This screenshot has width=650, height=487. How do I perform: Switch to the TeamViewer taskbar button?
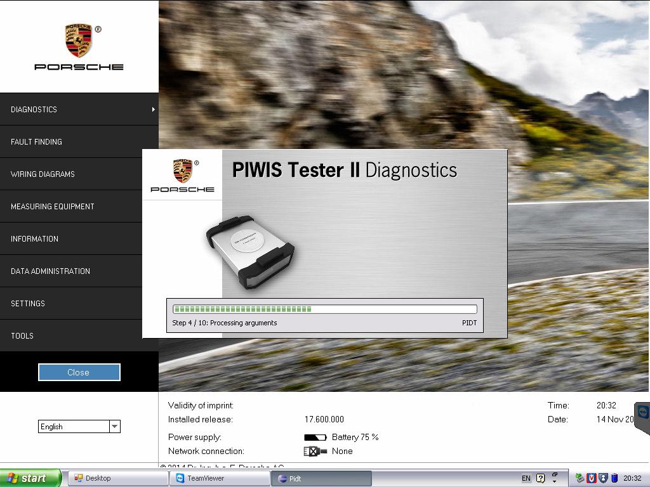220,478
